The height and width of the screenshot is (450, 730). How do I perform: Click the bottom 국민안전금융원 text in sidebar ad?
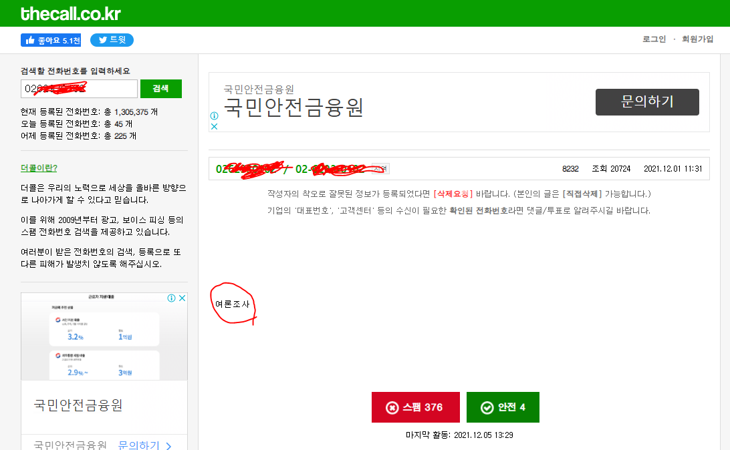(70, 445)
